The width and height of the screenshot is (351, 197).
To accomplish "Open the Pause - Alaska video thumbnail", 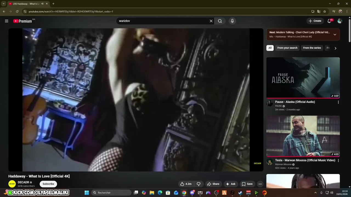I will point(303,78).
